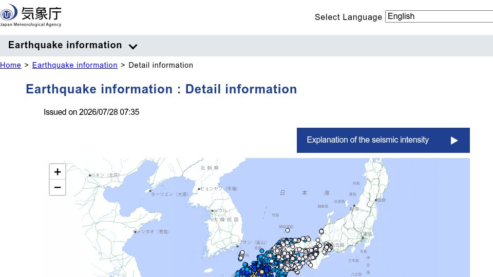Click the ターリエン（大連） label on the map
This screenshot has width=493, height=277.
[x=169, y=194]
